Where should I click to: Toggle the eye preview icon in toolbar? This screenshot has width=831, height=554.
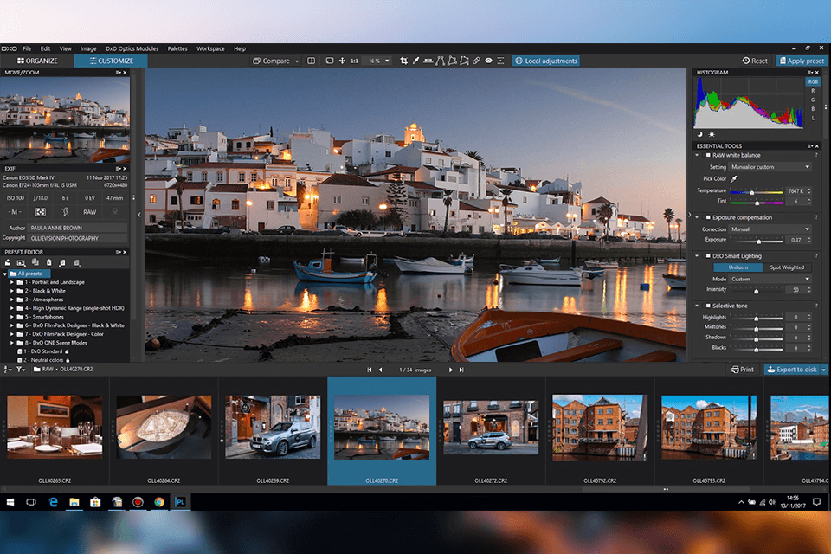click(488, 61)
